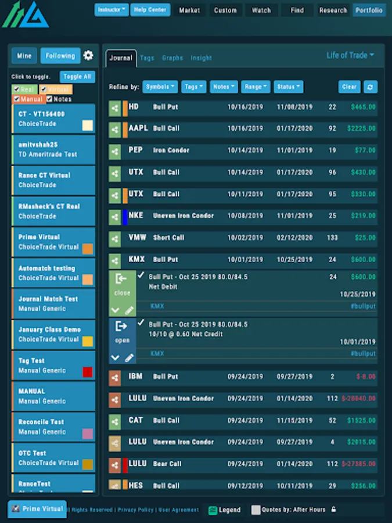Toggle the Quotes by After Hours box
This screenshot has height=523, width=392.
[256, 510]
